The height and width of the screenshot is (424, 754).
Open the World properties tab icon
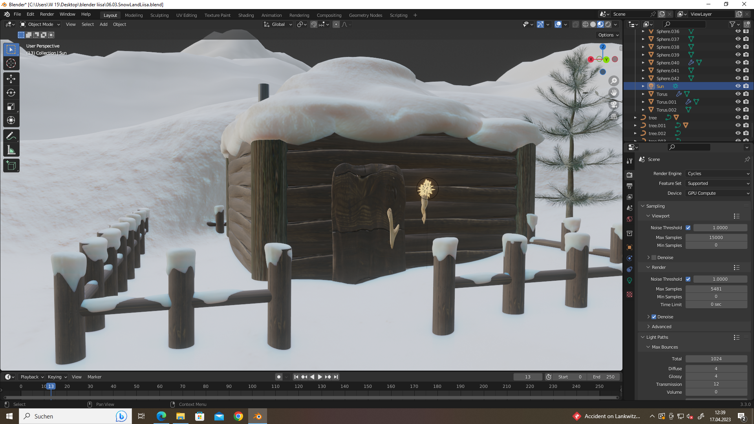point(630,219)
